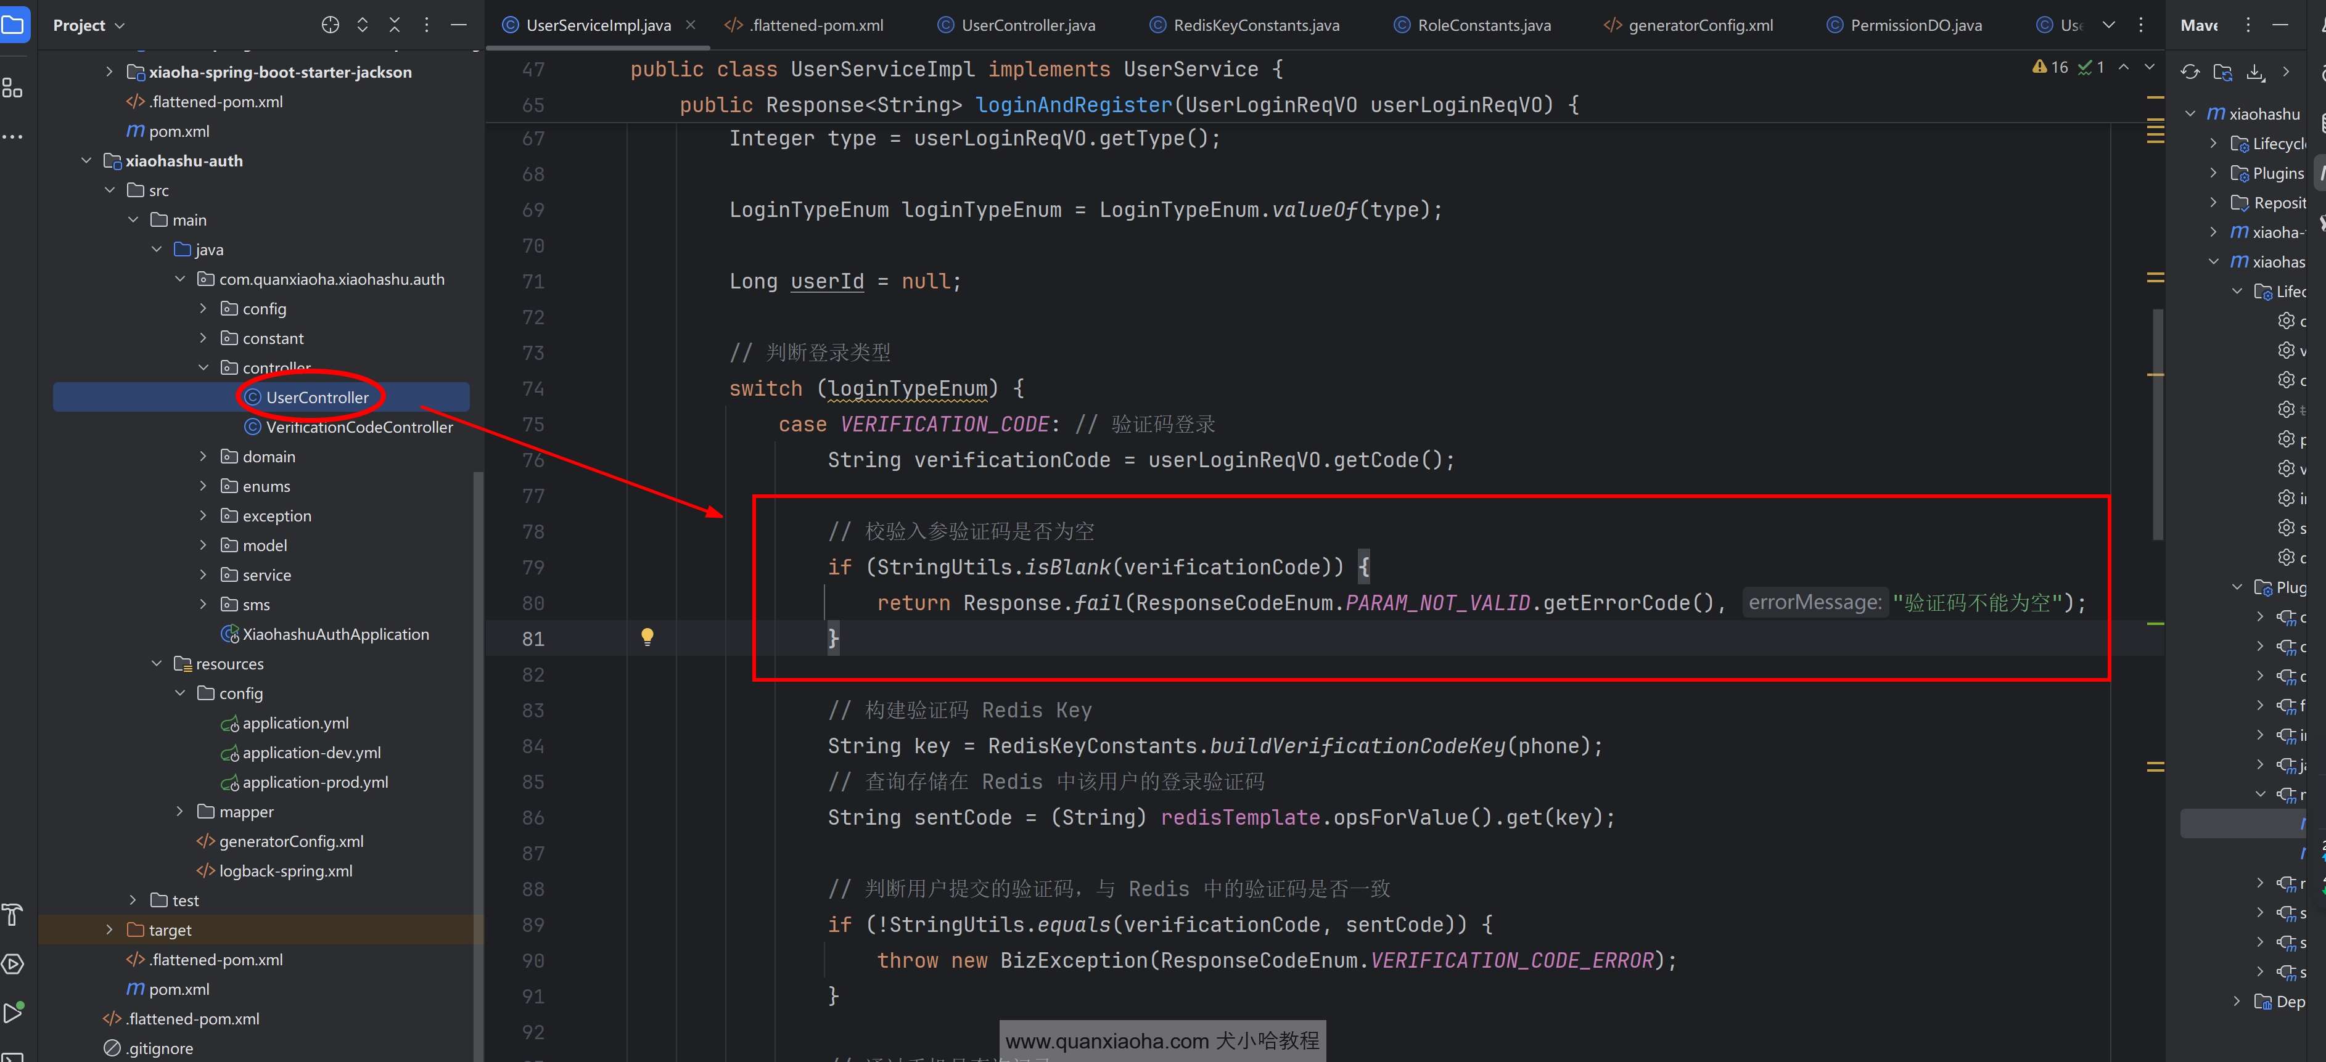The height and width of the screenshot is (1062, 2326).
Task: Expand the domain package folder
Action: [x=203, y=457]
